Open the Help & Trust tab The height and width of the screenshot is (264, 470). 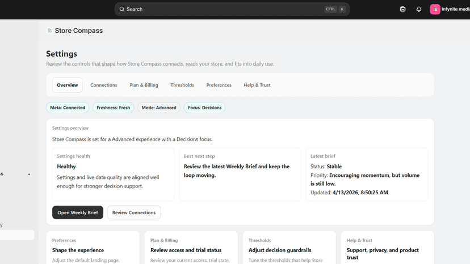(x=257, y=85)
